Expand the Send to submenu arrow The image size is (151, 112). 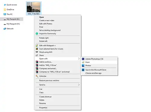point(79,85)
